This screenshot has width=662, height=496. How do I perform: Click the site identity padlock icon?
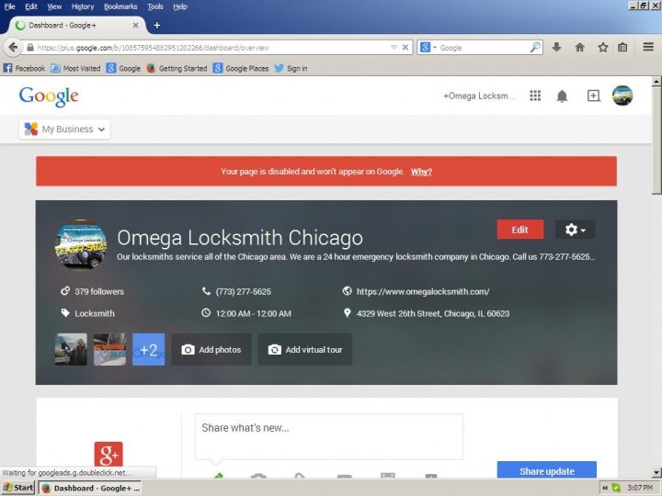click(x=30, y=48)
